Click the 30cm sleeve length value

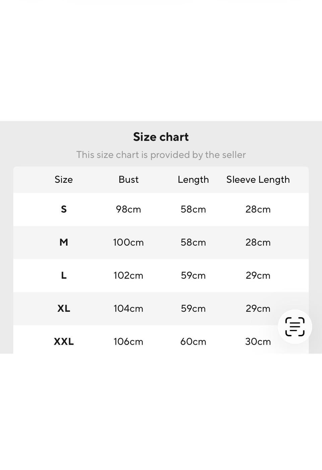(258, 341)
